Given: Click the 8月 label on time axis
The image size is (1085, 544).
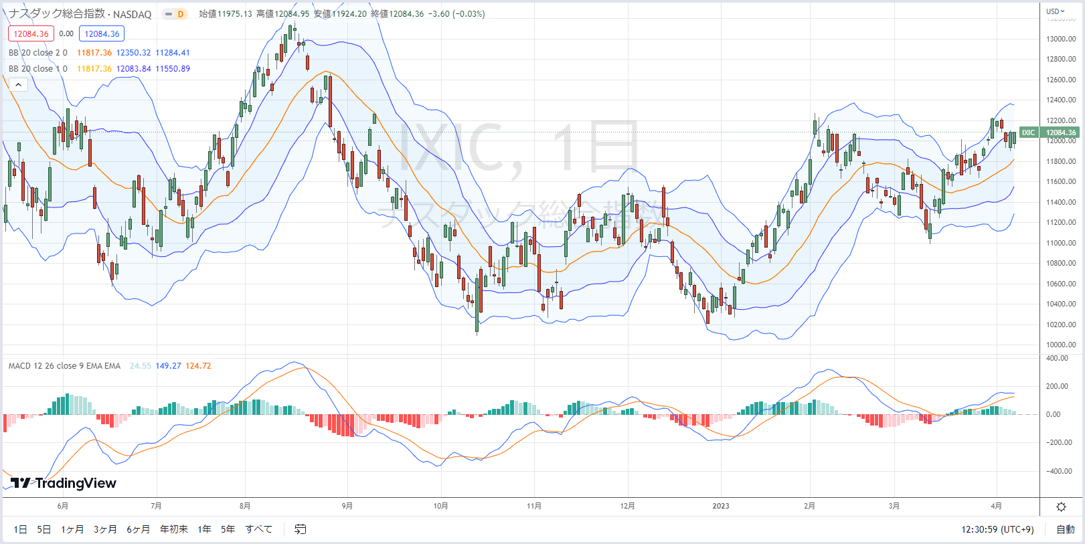Looking at the screenshot, I should [245, 506].
